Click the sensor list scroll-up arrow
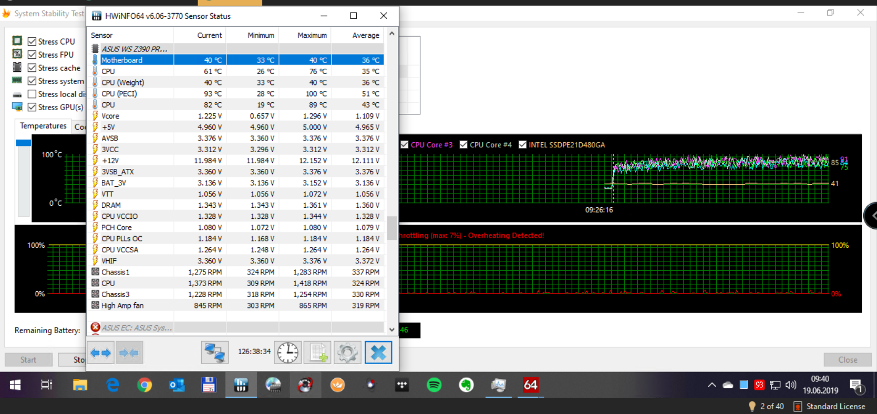Image resolution: width=877 pixels, height=414 pixels. click(391, 34)
